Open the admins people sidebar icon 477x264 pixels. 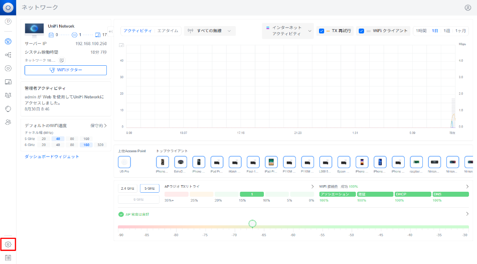coord(8,122)
